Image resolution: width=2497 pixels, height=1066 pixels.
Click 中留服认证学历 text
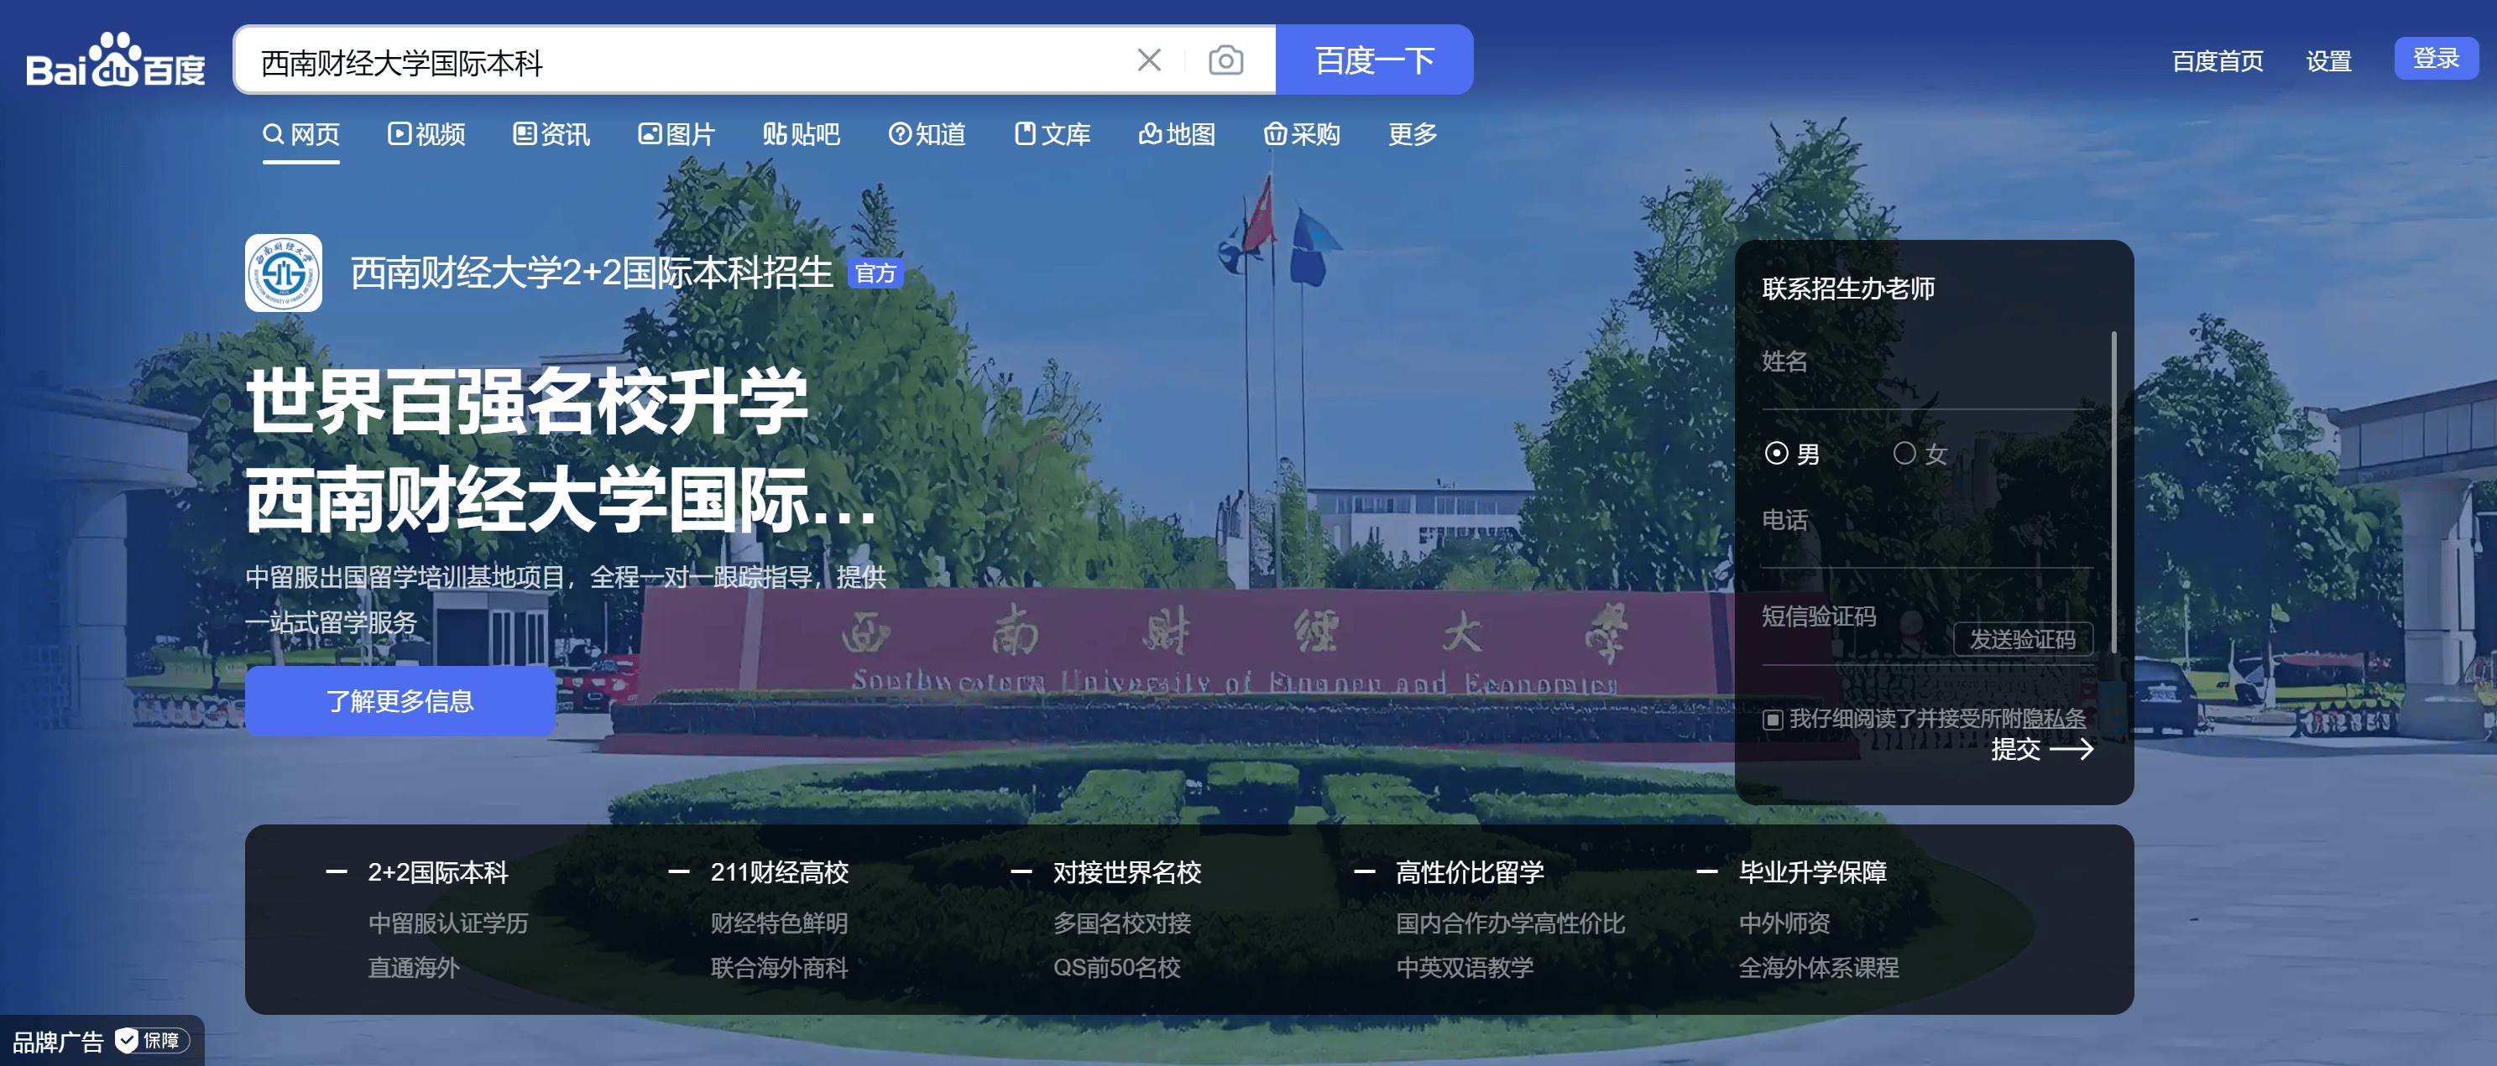coord(448,923)
